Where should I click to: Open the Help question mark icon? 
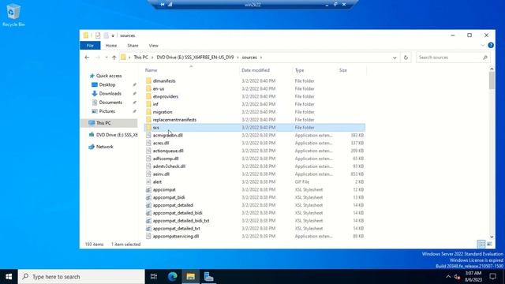click(x=491, y=46)
